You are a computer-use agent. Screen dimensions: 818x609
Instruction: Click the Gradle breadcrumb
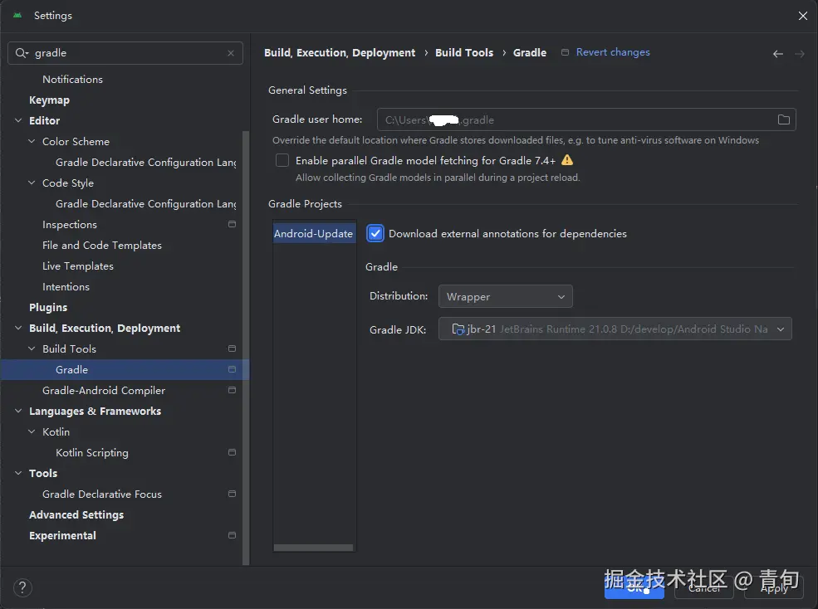point(530,52)
